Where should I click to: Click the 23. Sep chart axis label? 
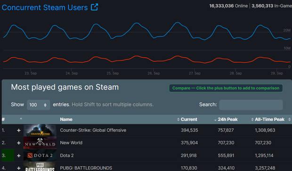(x=31, y=74)
